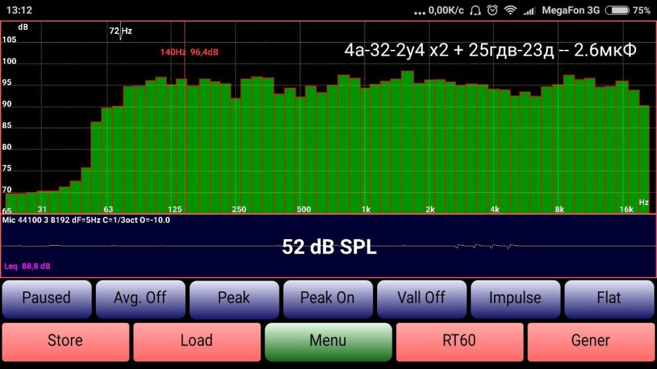
Task: Tap the cellular signal bars icon
Action: [528, 10]
